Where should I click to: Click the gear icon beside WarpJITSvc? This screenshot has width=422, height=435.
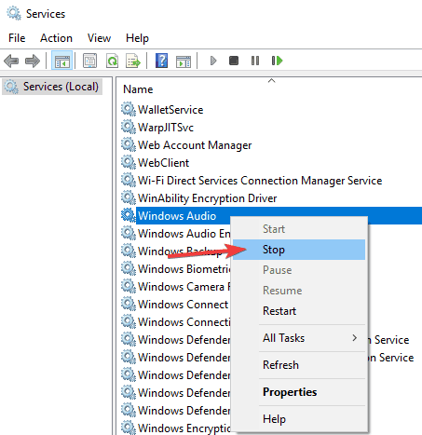[x=129, y=127]
